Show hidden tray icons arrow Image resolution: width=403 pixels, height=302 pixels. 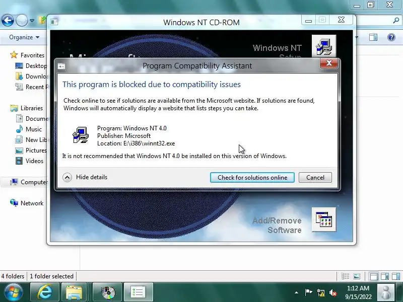click(296, 292)
